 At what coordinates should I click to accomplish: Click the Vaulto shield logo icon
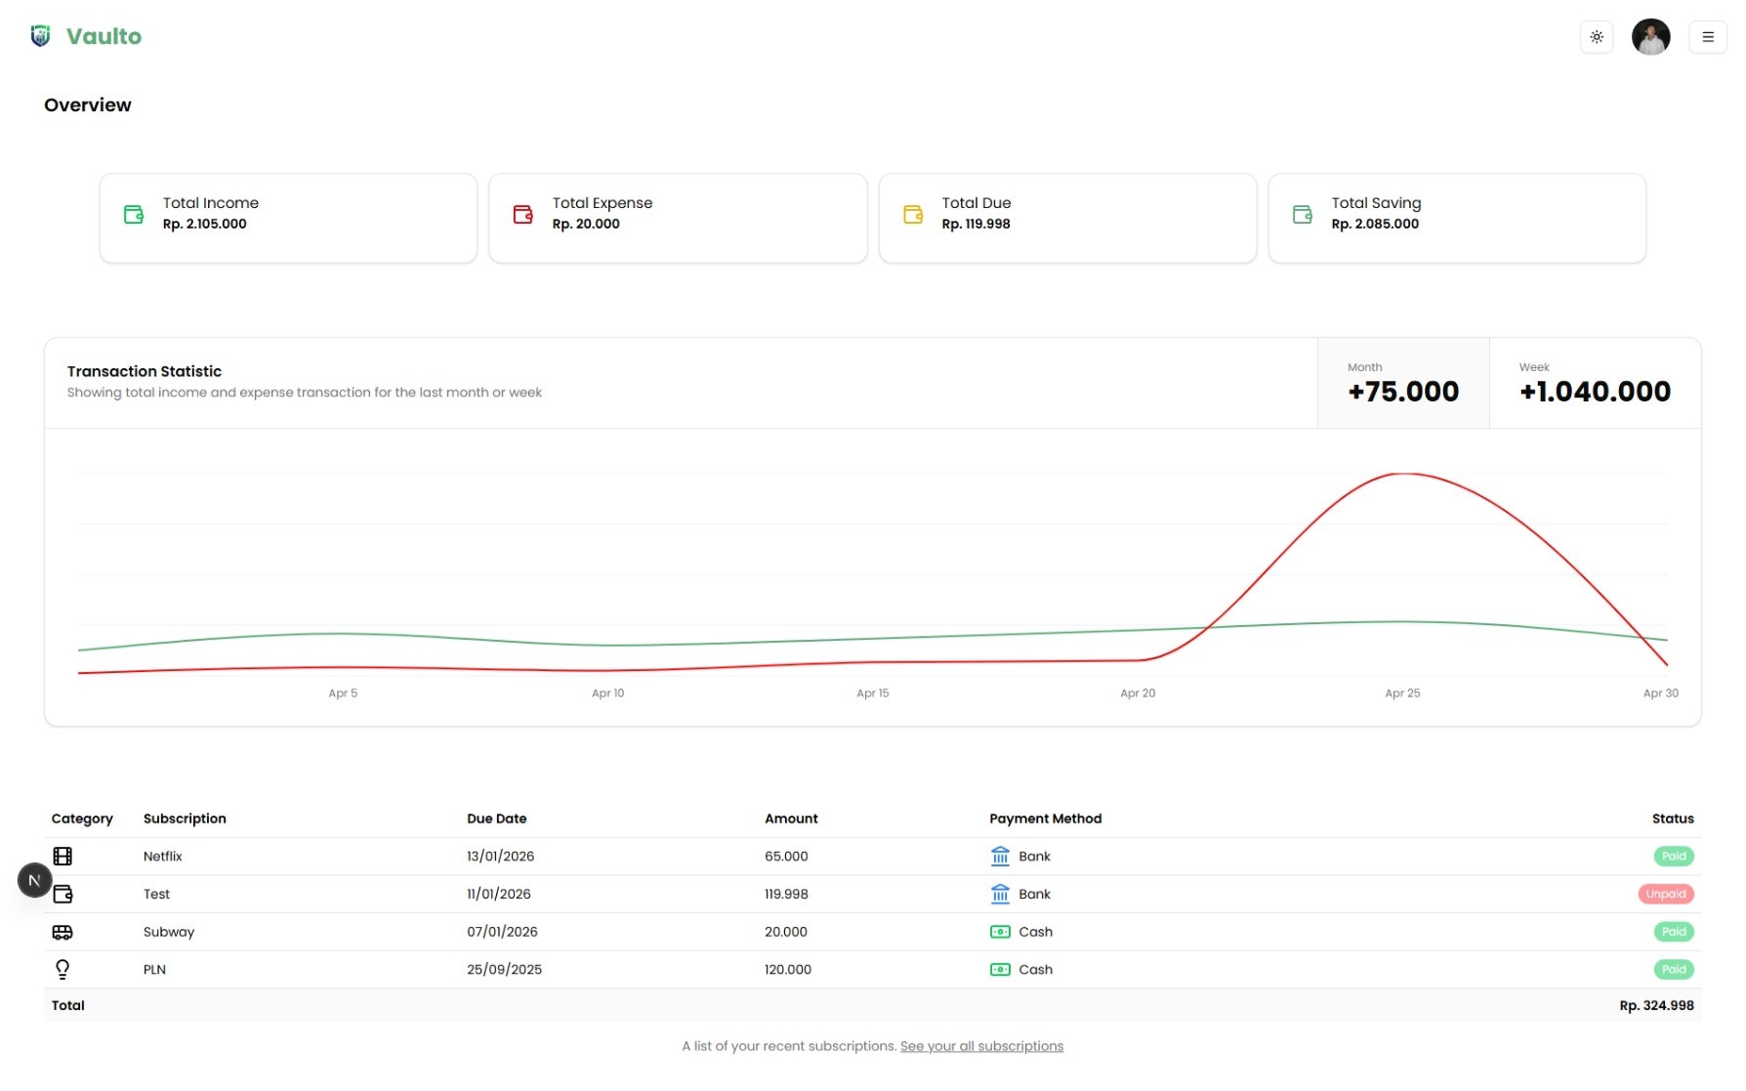point(40,36)
